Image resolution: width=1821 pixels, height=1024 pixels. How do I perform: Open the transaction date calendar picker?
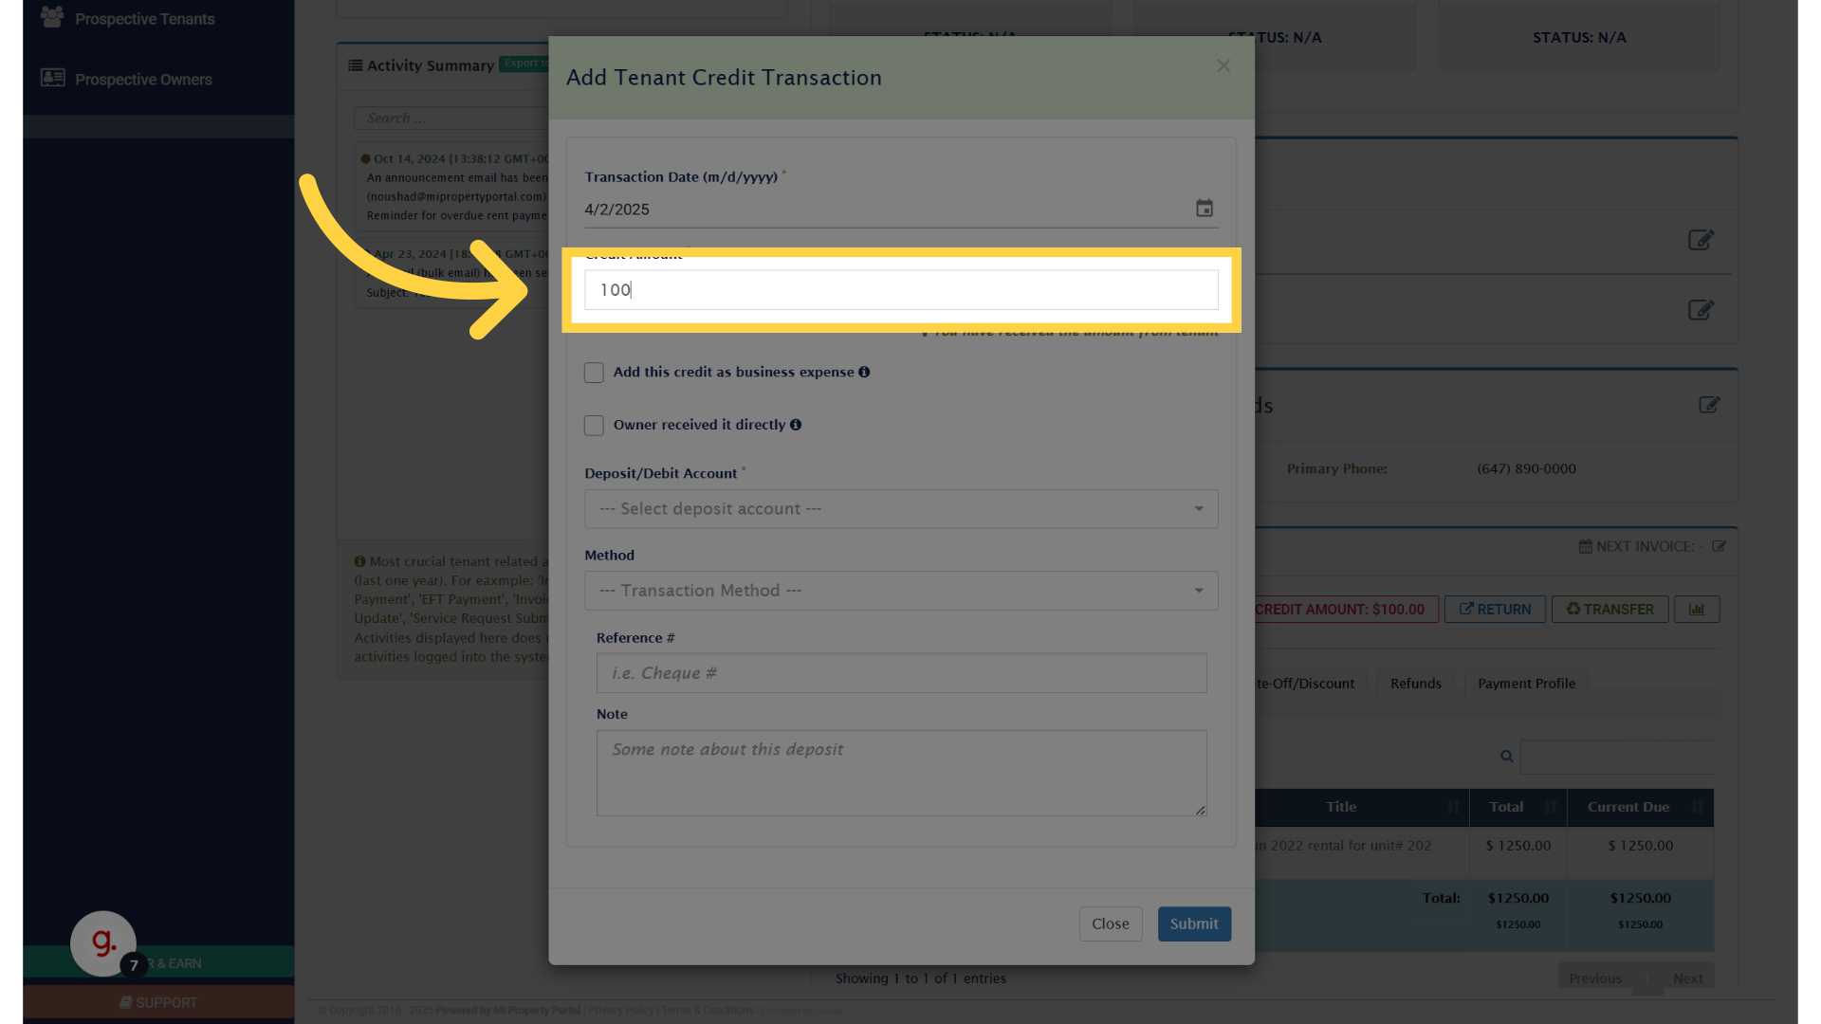pos(1204,209)
